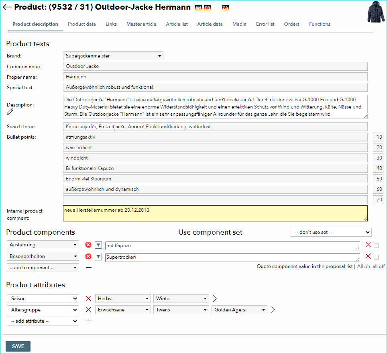387x354 pixels.
Task: Click the 'mit Kapuze' component value field
Action: [x=232, y=246]
